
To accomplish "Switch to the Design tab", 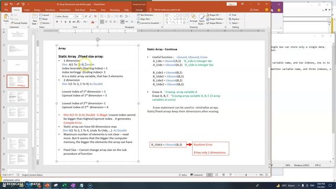I will 37,10.
